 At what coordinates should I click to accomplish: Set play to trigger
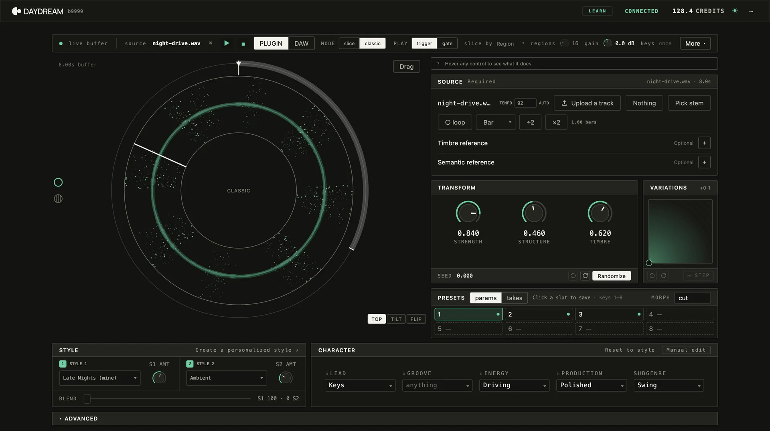tap(424, 43)
